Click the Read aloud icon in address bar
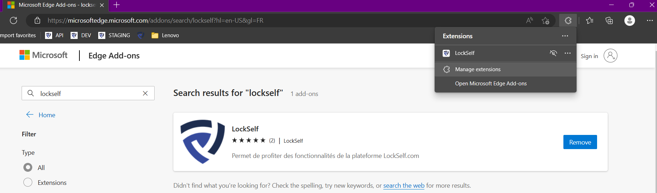The image size is (657, 193). [529, 21]
